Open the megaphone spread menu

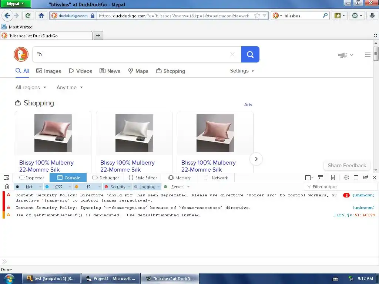(345, 55)
